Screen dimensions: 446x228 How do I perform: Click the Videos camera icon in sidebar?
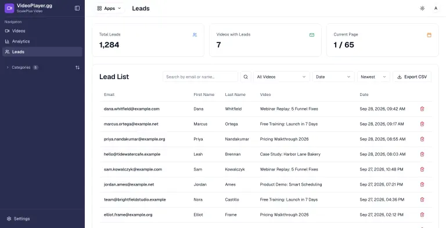7,31
